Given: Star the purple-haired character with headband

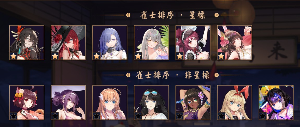Looking at the screenshot, I should point(55,116).
